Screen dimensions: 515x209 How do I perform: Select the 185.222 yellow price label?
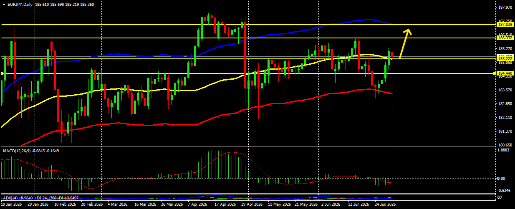coord(505,59)
